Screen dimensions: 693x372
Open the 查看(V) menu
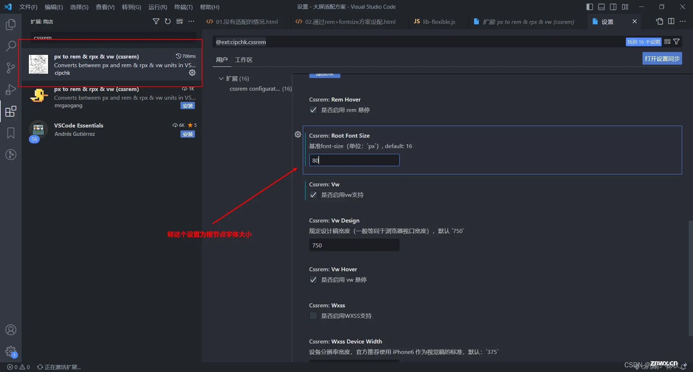tap(105, 7)
